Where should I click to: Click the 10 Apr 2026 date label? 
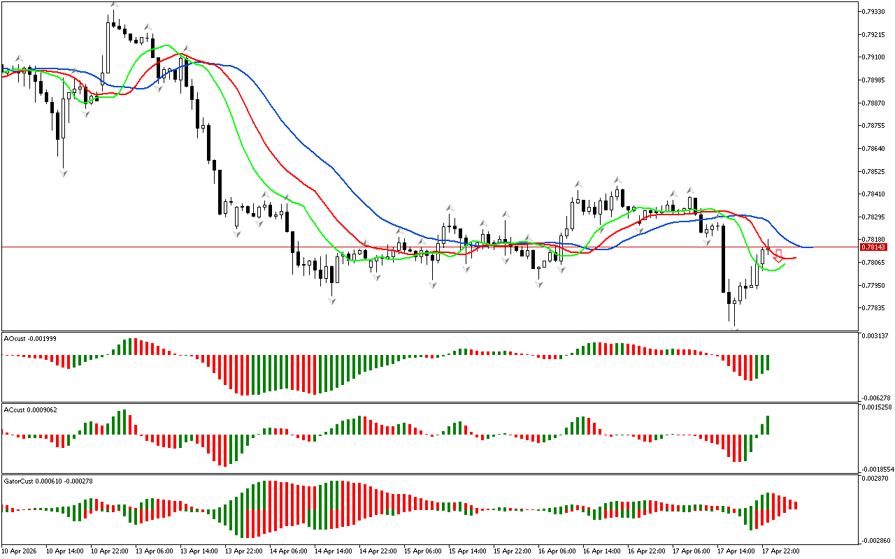click(20, 551)
